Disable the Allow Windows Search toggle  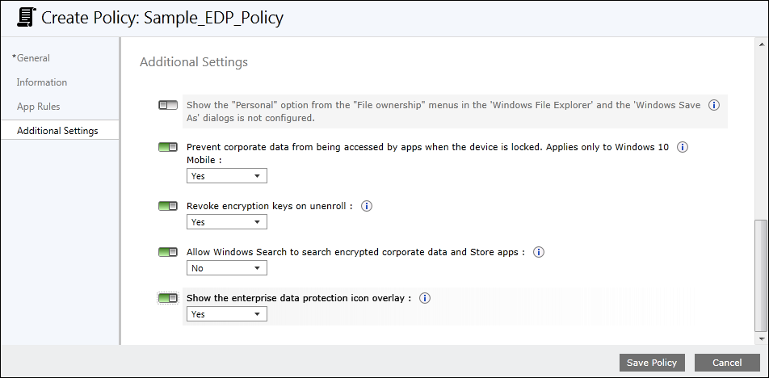pos(168,252)
